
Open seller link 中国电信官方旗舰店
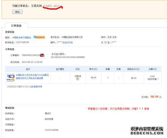coord(22,37)
